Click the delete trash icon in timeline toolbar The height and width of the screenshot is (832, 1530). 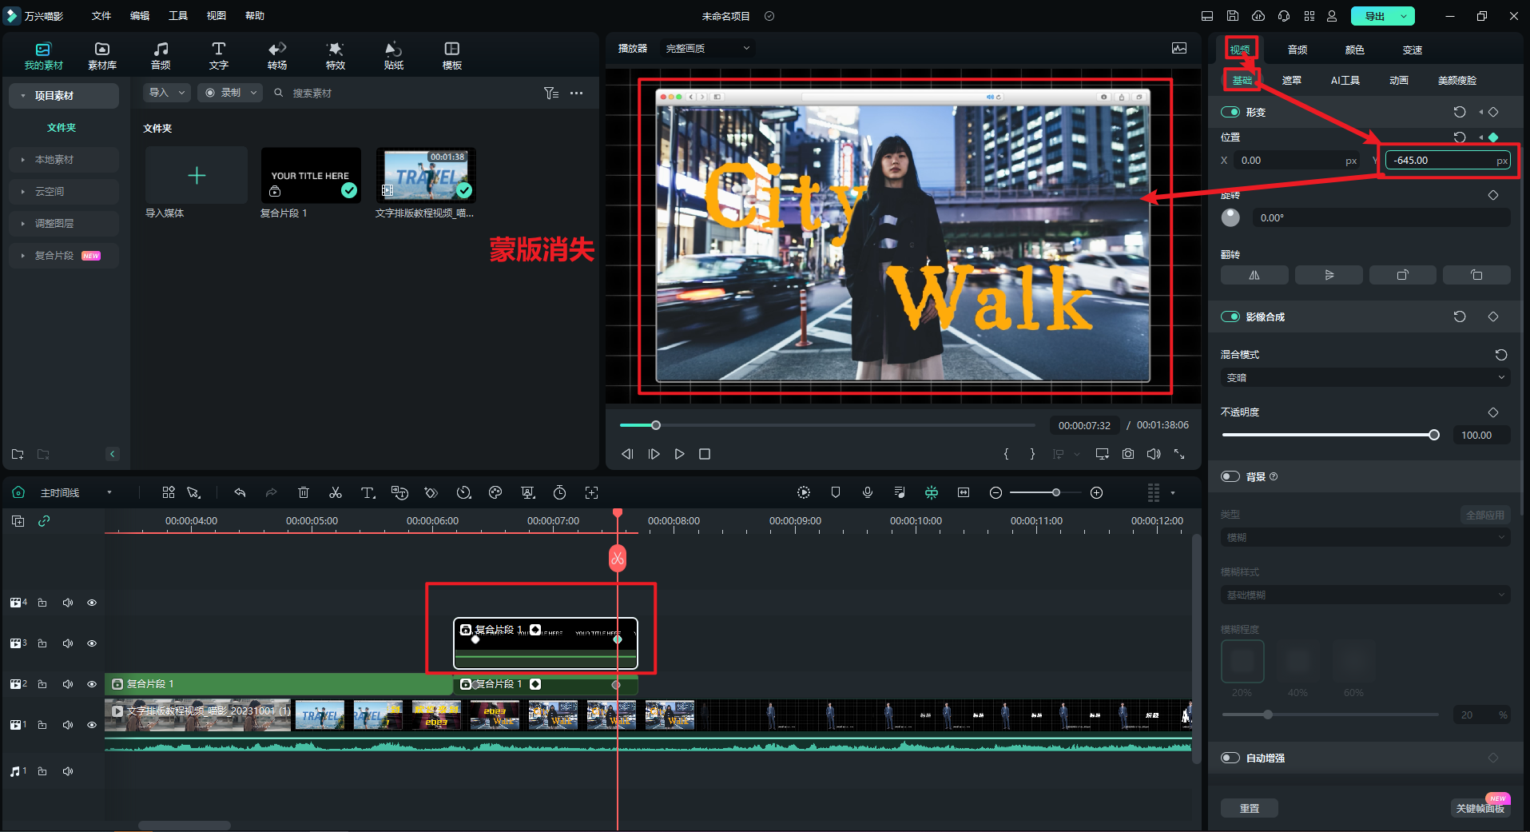pos(304,493)
